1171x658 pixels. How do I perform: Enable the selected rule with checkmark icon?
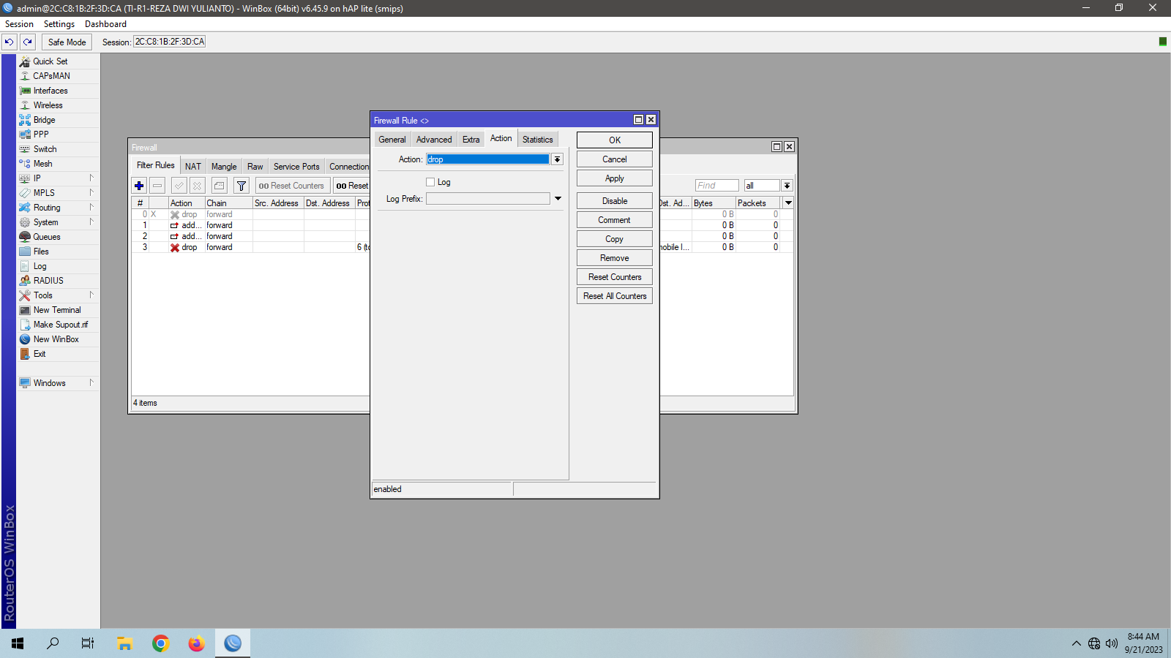point(179,186)
